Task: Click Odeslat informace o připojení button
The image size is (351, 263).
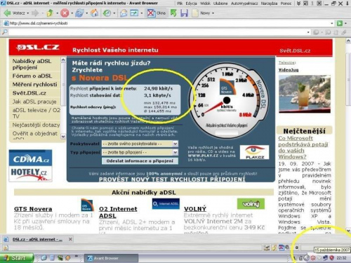Action: pos(140,161)
